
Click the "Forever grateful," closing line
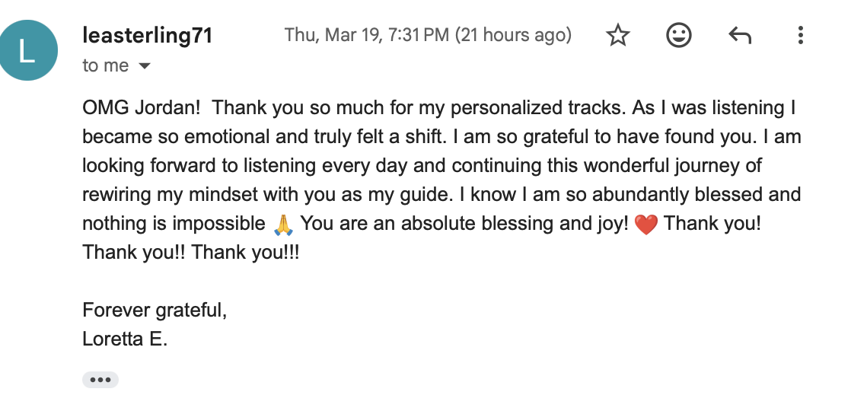pos(155,310)
